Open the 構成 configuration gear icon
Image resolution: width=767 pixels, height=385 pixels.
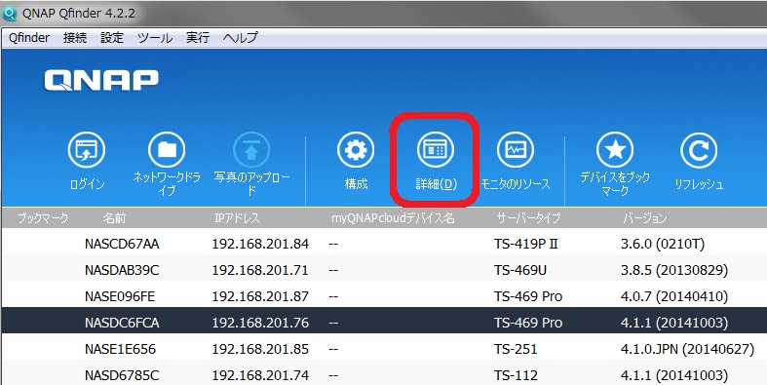click(x=356, y=151)
